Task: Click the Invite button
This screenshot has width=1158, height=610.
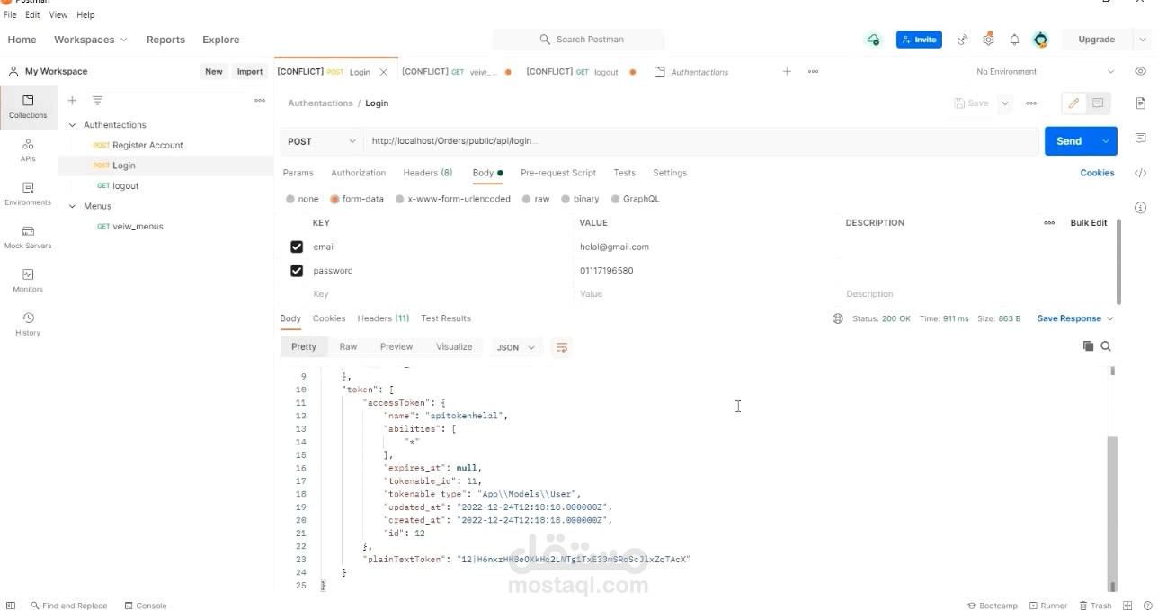Action: coord(919,40)
